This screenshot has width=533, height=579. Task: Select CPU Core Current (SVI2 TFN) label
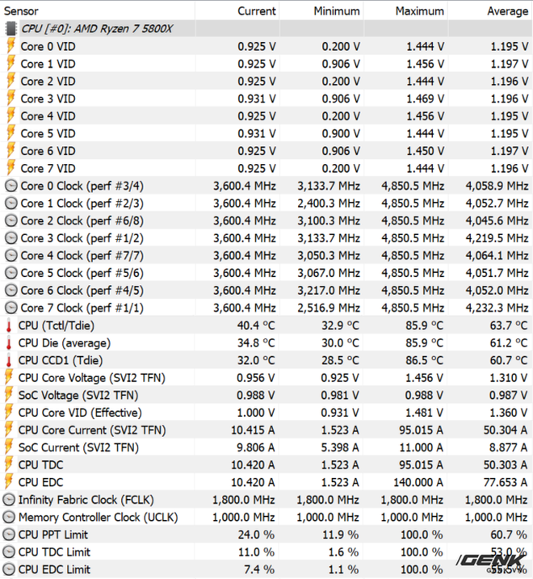[92, 430]
